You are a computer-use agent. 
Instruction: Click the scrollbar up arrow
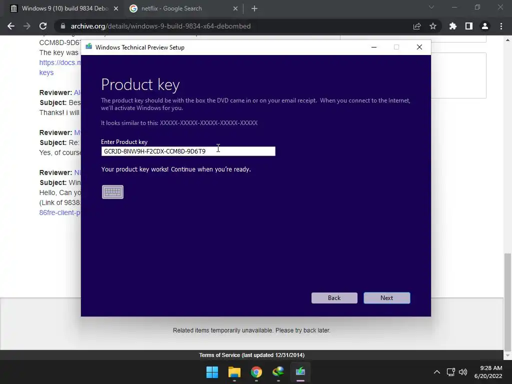[x=507, y=40]
